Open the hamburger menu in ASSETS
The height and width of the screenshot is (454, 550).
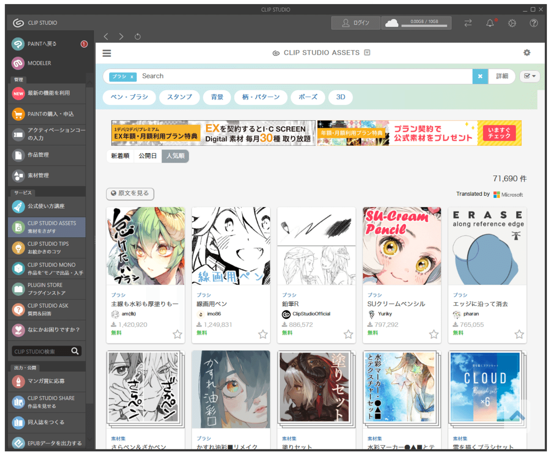click(x=107, y=53)
